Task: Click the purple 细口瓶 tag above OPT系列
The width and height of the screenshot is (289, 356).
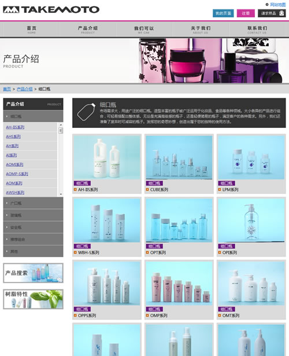Action: pos(154,246)
